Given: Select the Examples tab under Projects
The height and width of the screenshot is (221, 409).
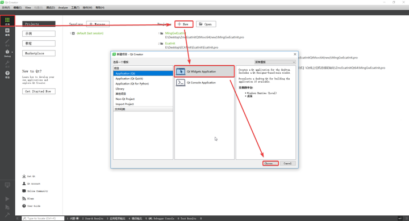Looking at the screenshot, I should (x=39, y=33).
